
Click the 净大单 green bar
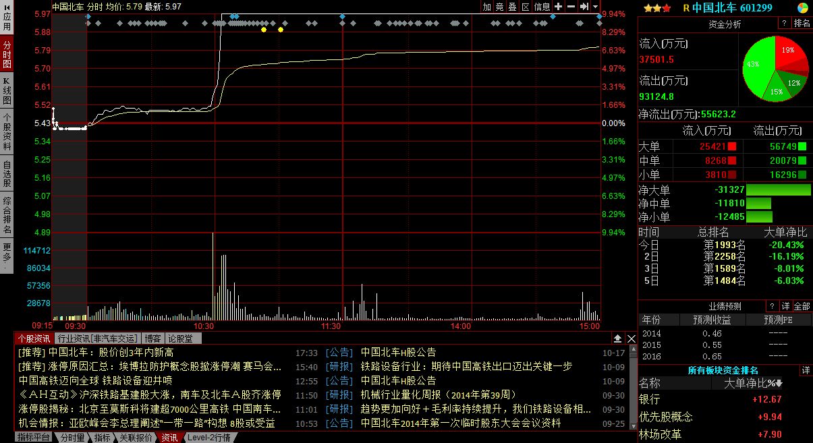pos(779,190)
